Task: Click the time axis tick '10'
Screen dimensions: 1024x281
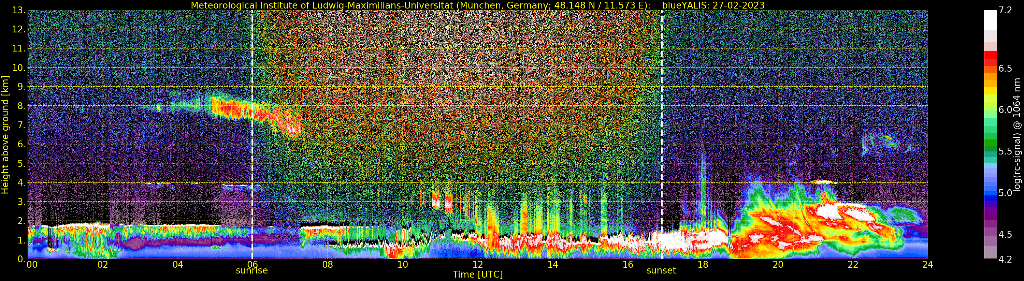Action: point(403,265)
